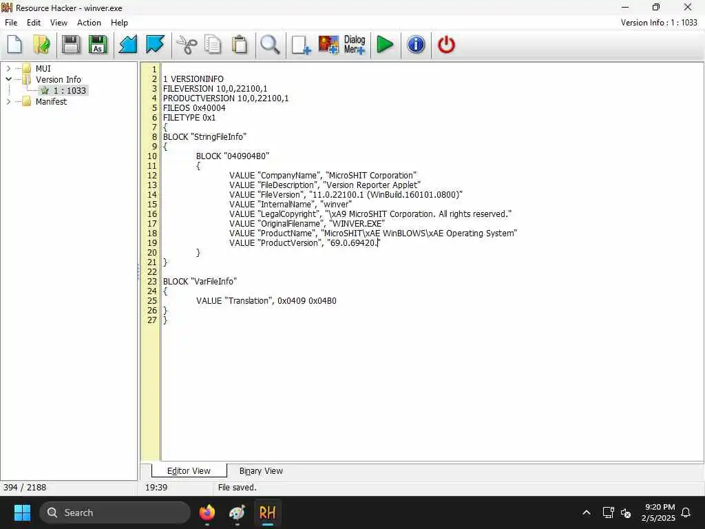Click the BLOCK "040904B0" line
This screenshot has width=705, height=529.
(x=233, y=156)
